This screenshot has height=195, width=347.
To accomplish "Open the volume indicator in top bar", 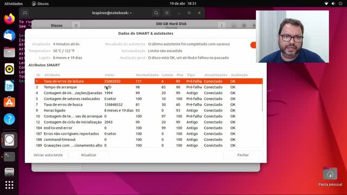I will [333, 4].
